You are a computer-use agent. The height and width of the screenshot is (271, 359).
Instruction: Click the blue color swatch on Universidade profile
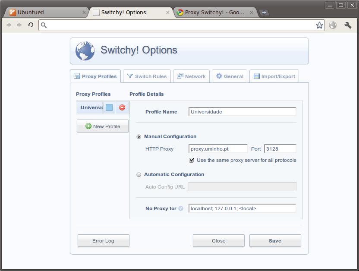pos(109,107)
